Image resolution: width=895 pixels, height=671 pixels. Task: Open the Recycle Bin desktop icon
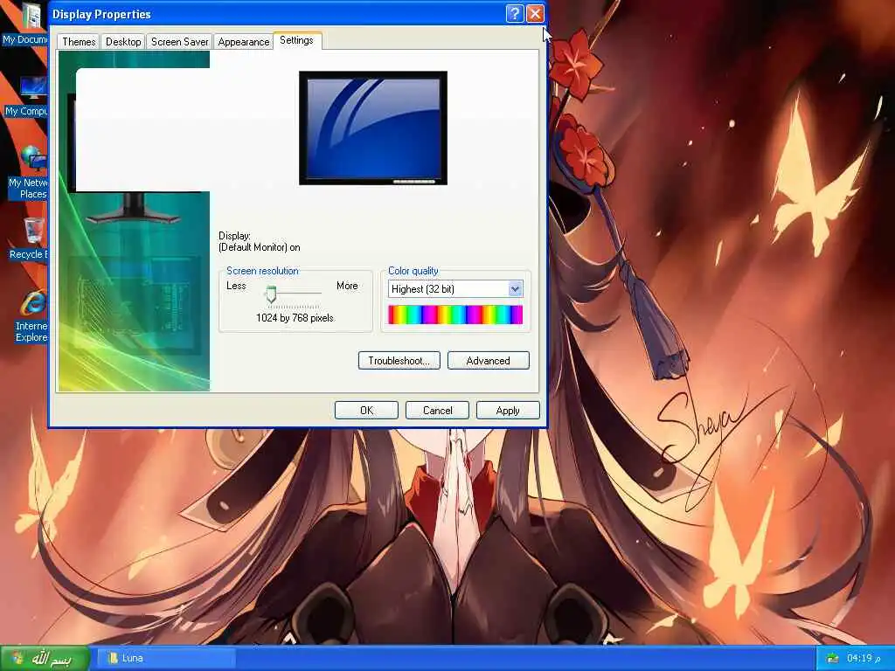click(30, 239)
